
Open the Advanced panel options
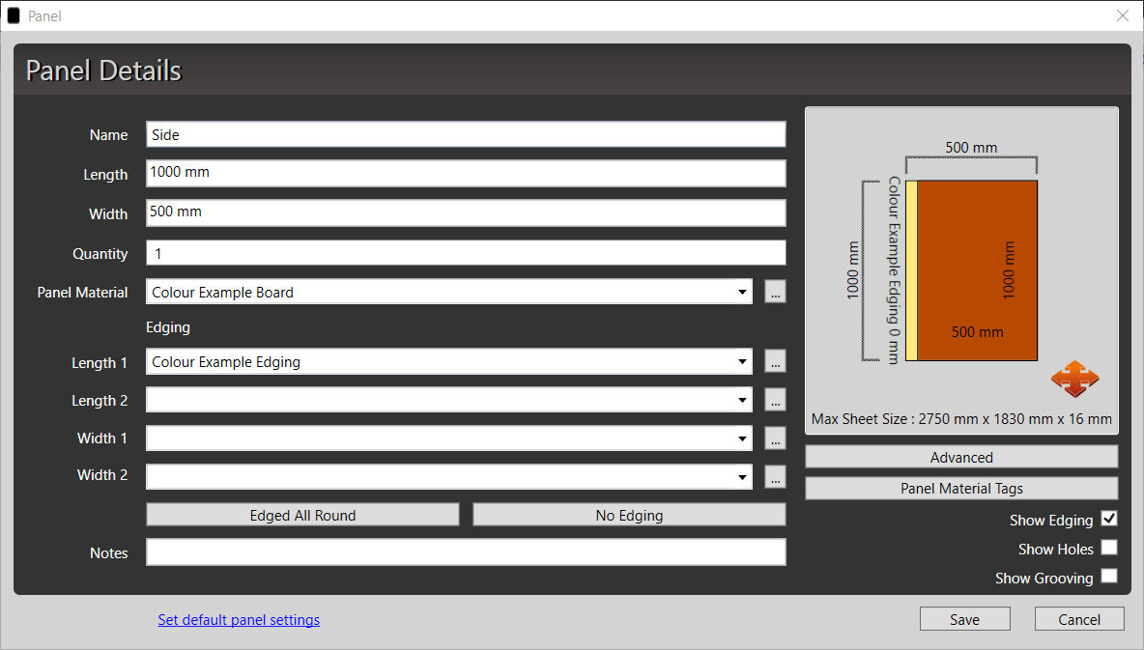click(961, 458)
